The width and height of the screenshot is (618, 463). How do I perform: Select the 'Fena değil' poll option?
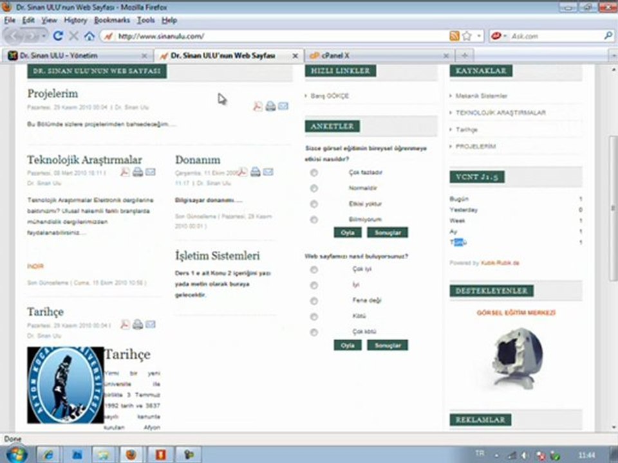click(314, 301)
